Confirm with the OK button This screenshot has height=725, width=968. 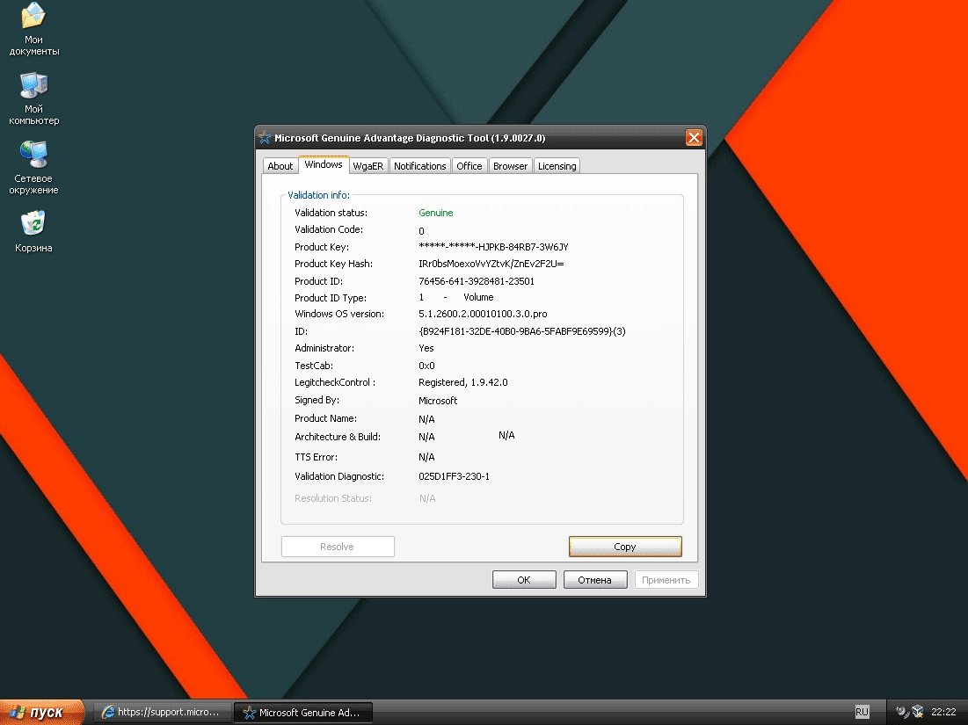tap(523, 580)
